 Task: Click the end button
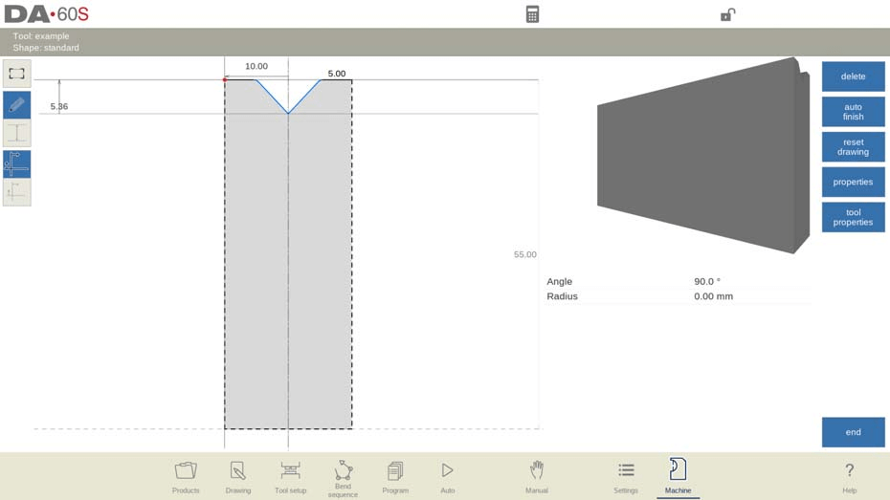(853, 432)
